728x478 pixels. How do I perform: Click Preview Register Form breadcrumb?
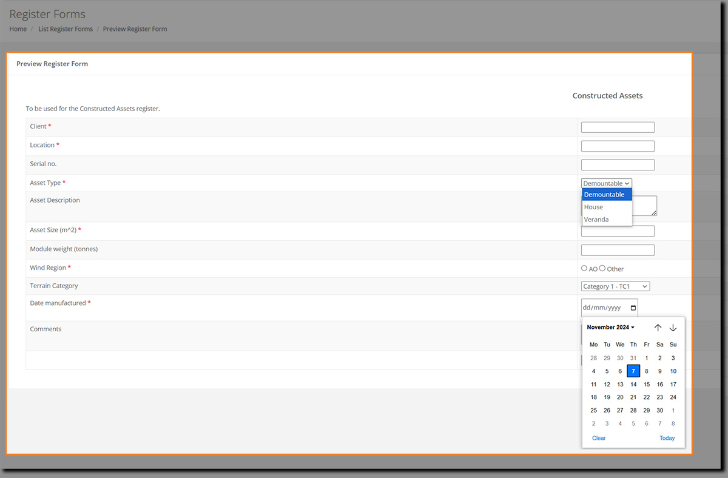point(135,29)
